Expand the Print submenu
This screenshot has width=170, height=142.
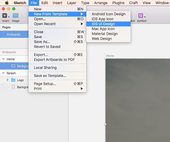tap(57, 89)
